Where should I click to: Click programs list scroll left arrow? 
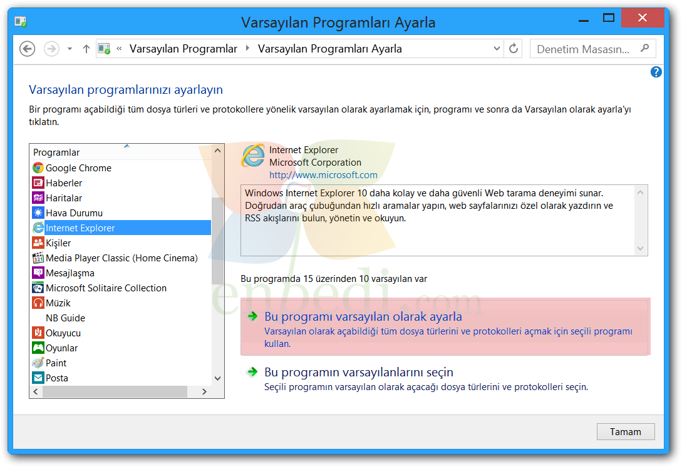tap(36, 391)
